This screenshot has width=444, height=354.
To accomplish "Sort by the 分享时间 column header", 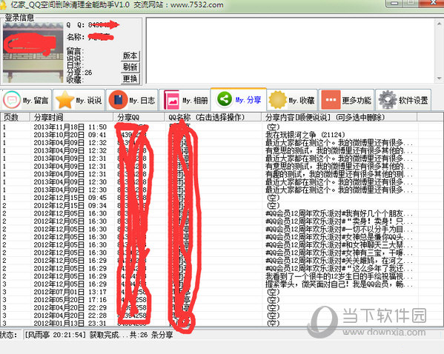I will coord(72,117).
